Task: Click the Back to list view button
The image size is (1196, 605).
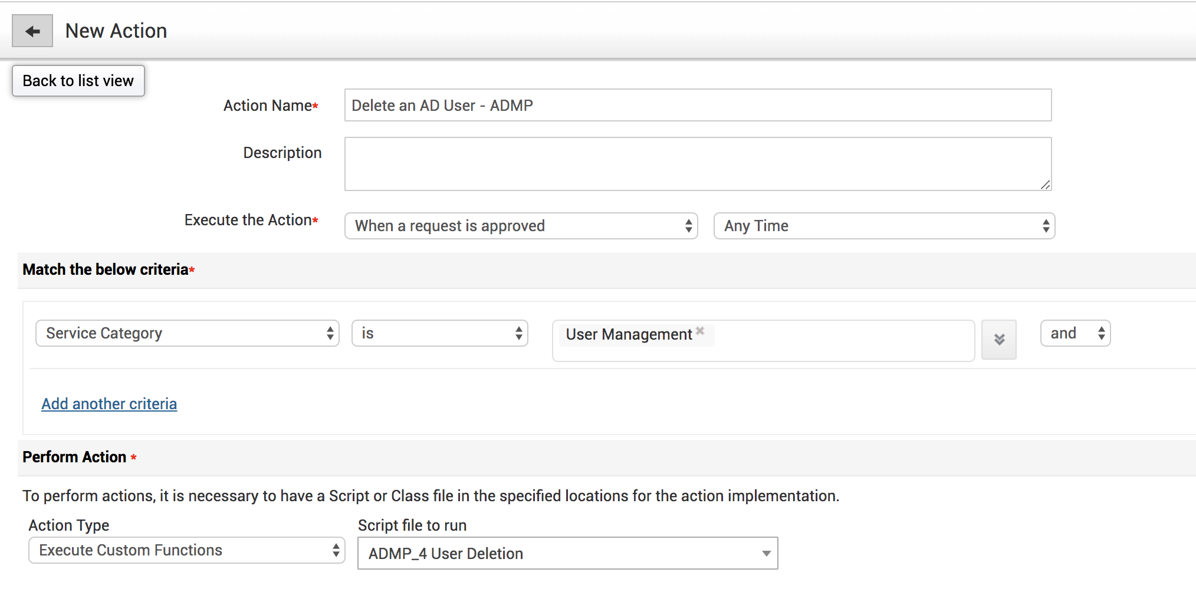Action: (78, 81)
